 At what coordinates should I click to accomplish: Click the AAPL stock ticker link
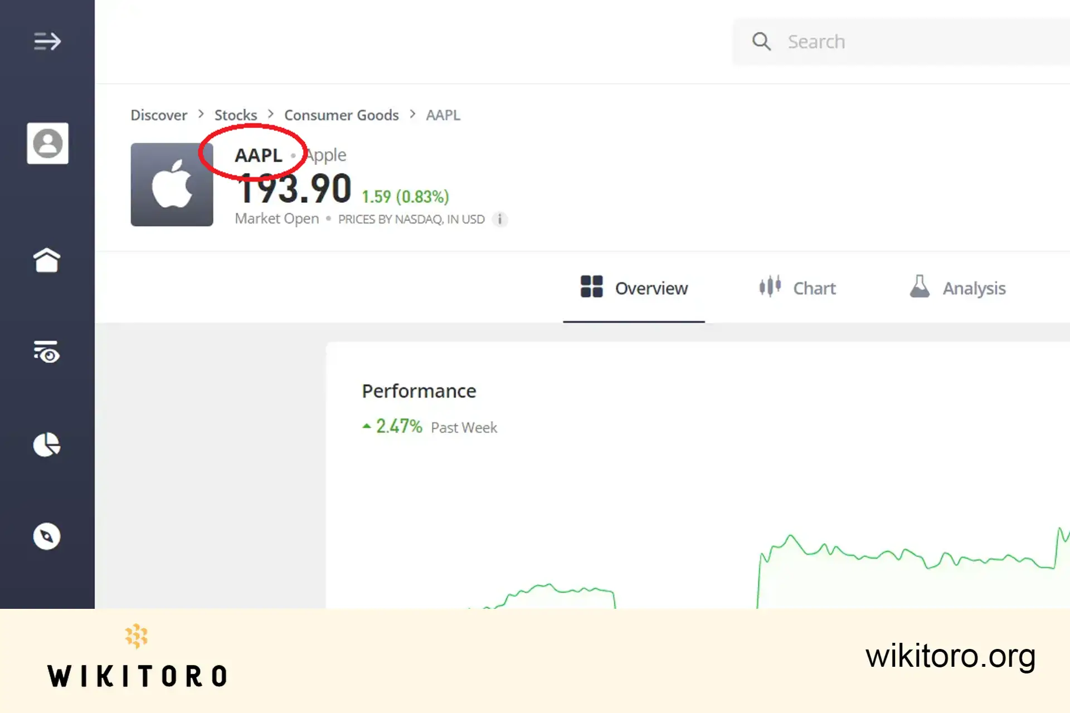point(258,154)
